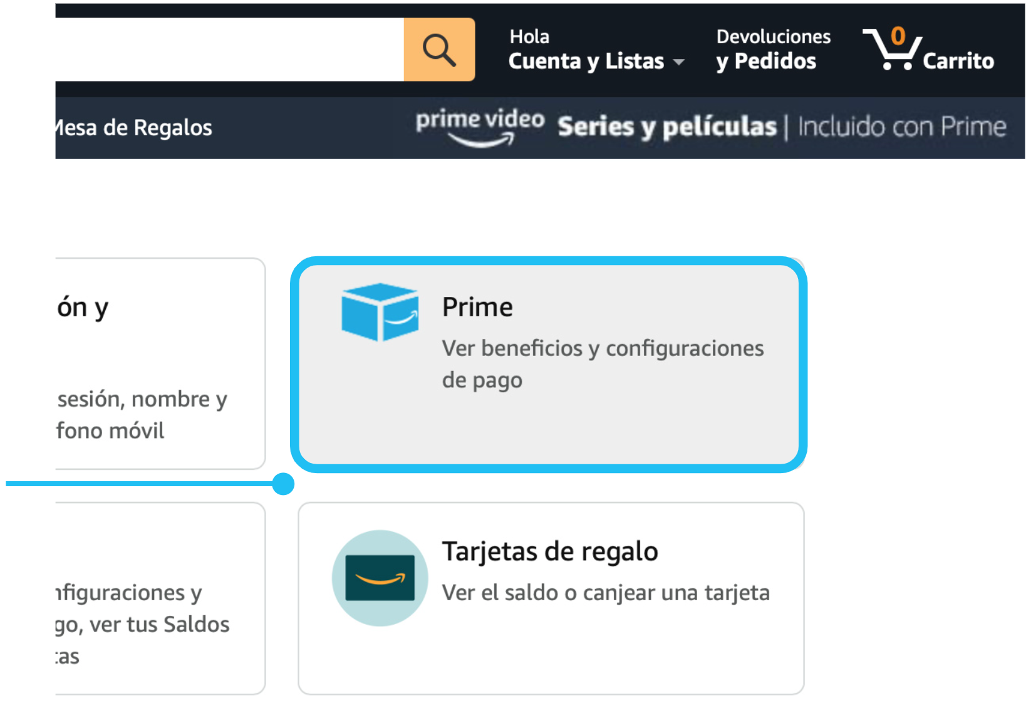1026x713 pixels.
Task: Open the Tarjetas de regalo card
Action: pyautogui.click(x=551, y=598)
